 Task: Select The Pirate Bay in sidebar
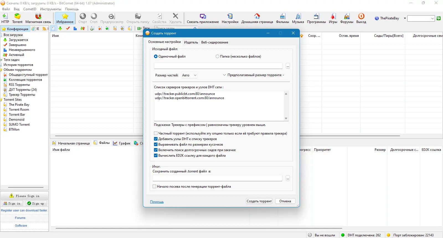click(19, 105)
